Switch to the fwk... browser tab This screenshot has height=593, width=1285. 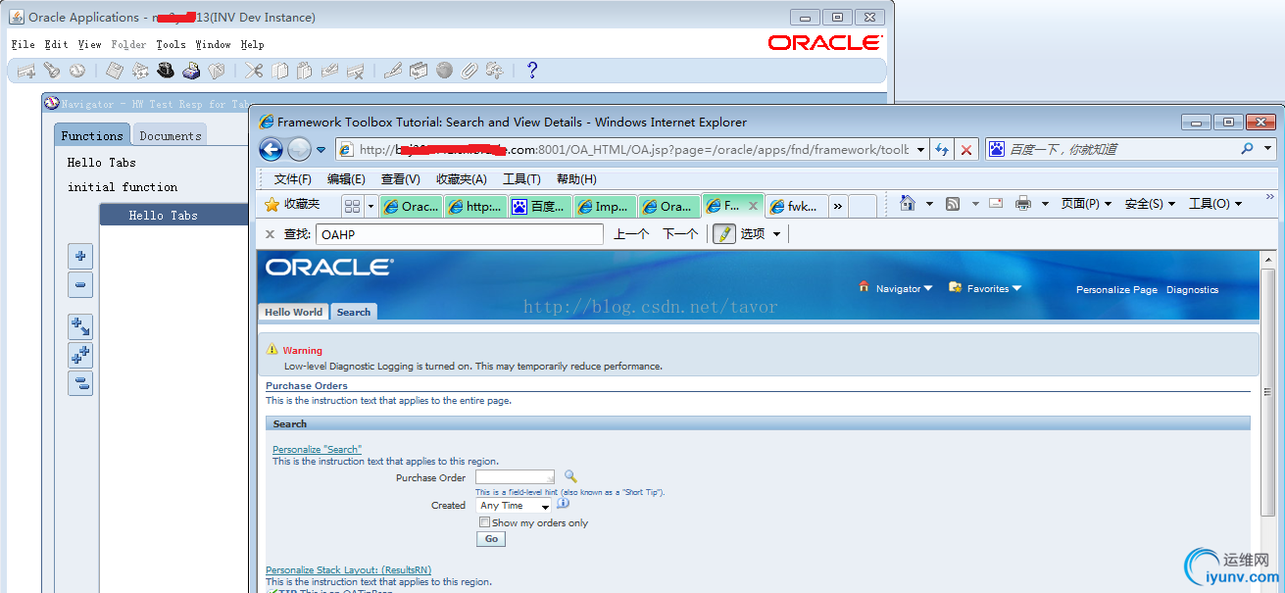(x=797, y=206)
